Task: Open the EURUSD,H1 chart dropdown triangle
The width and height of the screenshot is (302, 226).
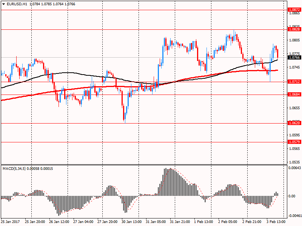Action: 4,4
